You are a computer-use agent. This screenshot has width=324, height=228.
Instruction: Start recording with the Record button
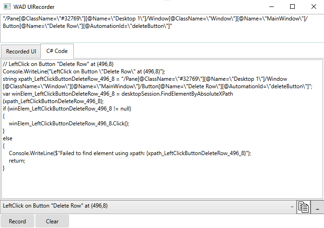click(x=17, y=221)
